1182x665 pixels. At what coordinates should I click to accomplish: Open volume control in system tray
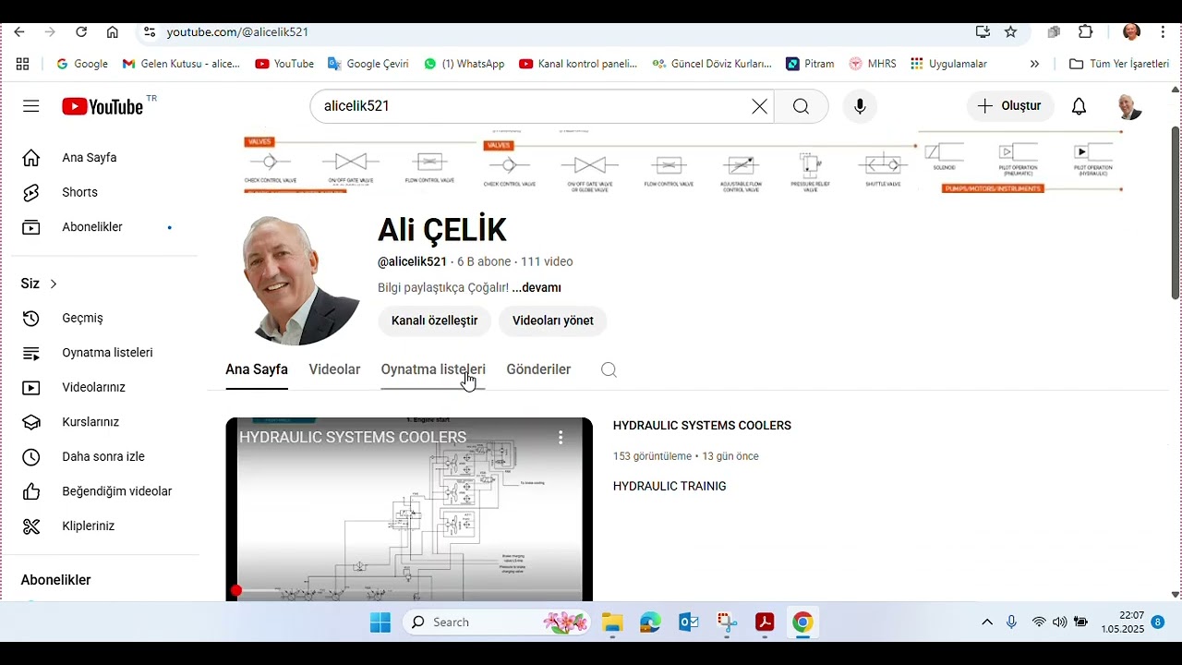click(1059, 623)
